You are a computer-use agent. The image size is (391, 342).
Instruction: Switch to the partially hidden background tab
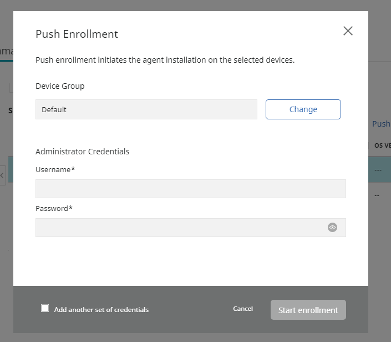[x=6, y=51]
